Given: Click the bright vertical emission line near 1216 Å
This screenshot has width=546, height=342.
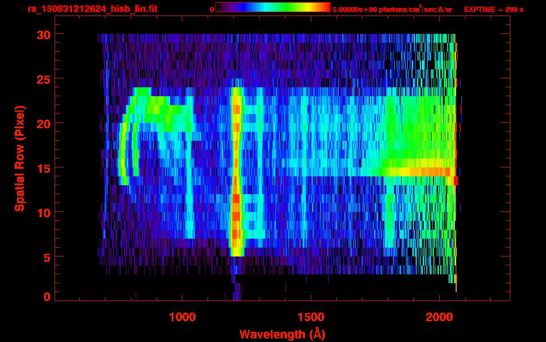Looking at the screenshot, I should pyautogui.click(x=236, y=171).
